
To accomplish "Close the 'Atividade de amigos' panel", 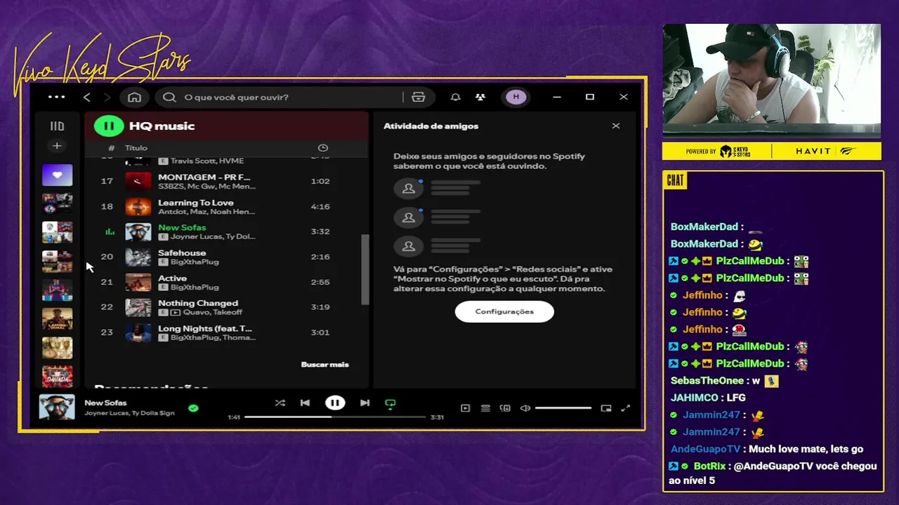I will 616,126.
